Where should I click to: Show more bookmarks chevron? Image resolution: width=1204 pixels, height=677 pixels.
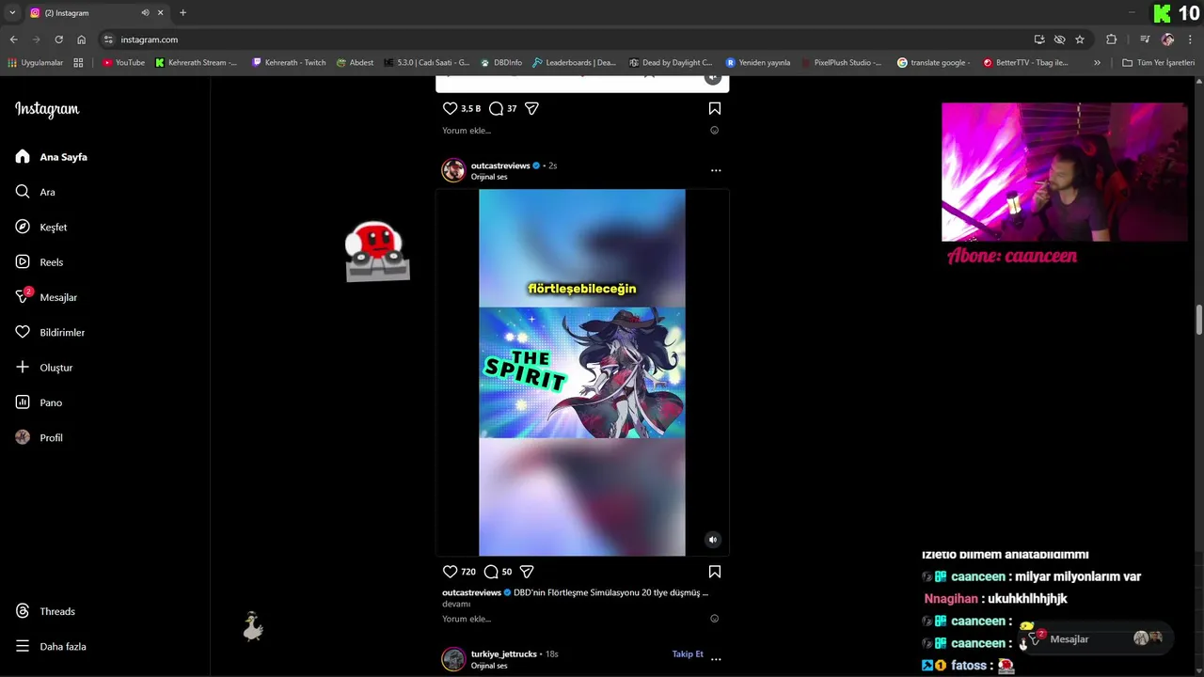[x=1097, y=63]
